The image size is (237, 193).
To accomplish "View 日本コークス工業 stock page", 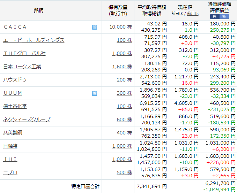I will click(x=22, y=67).
